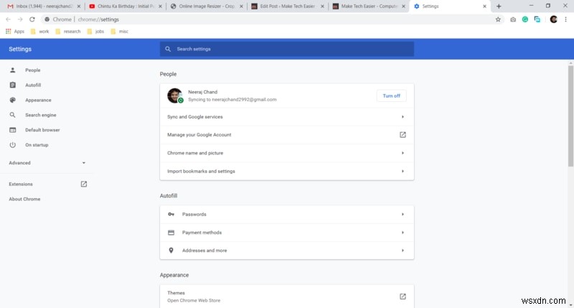Close the Gmail Inbox tab

click(x=79, y=6)
